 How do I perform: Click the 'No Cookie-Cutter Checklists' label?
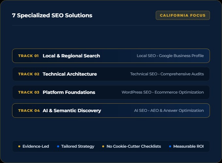point(134,146)
